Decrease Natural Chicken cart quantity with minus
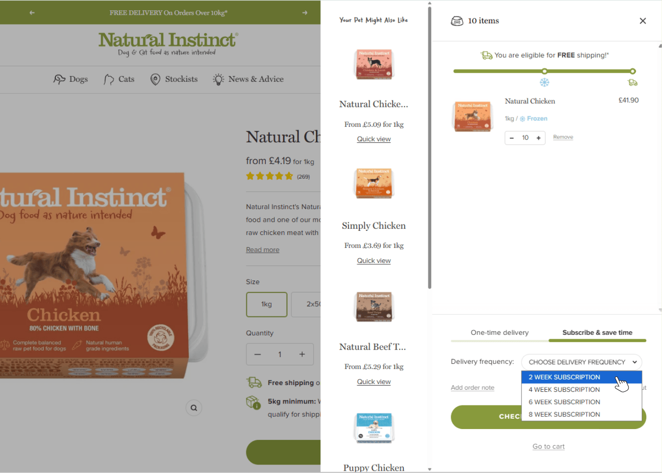The width and height of the screenshot is (662, 473). coord(512,138)
